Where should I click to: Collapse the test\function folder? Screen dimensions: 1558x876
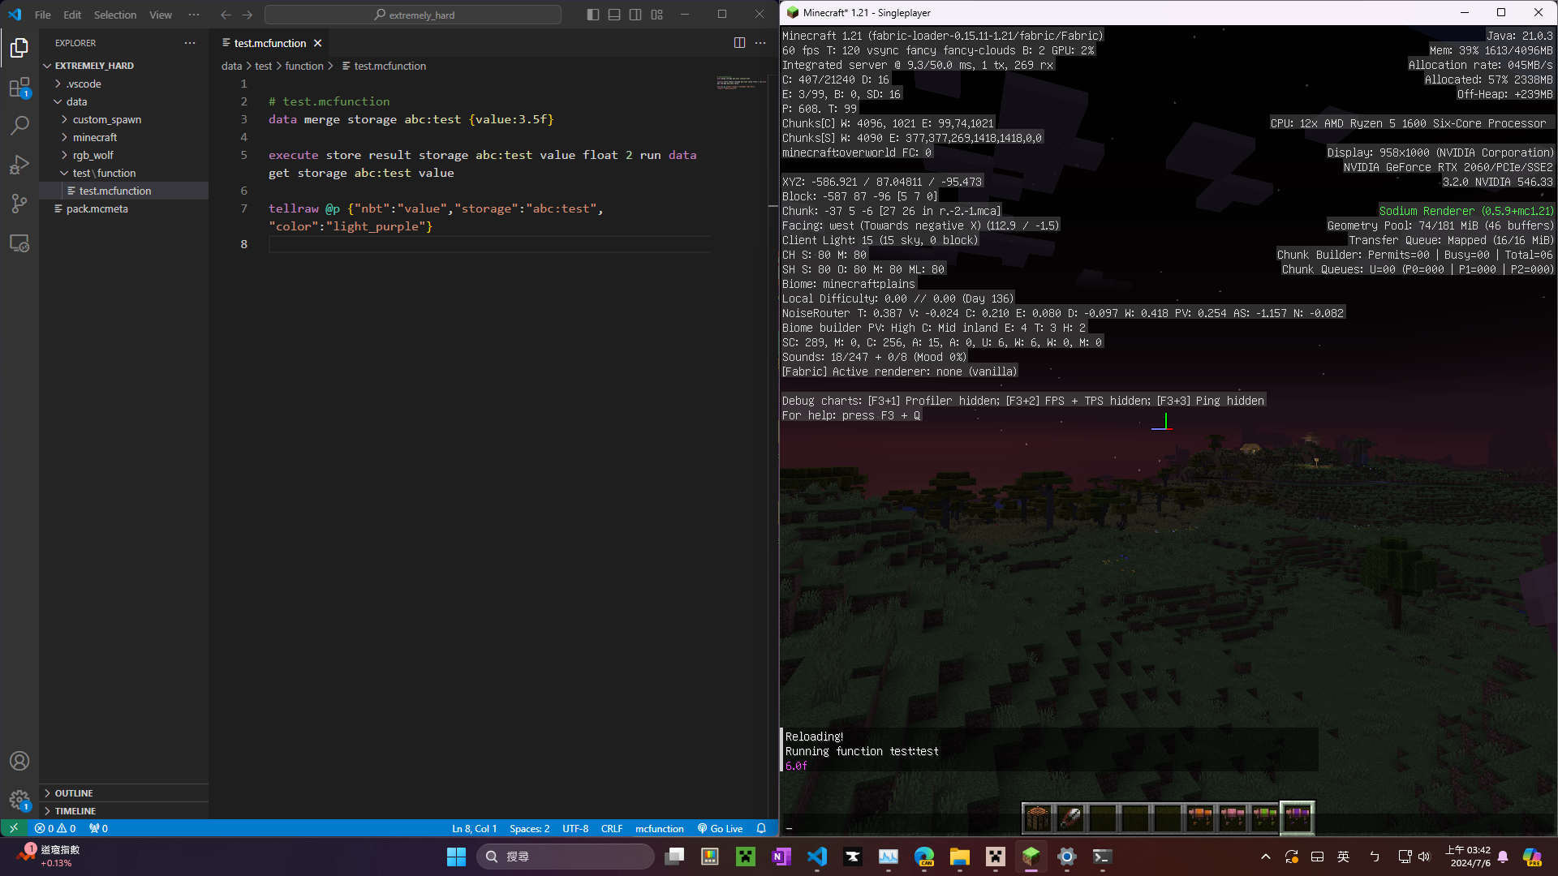click(104, 173)
